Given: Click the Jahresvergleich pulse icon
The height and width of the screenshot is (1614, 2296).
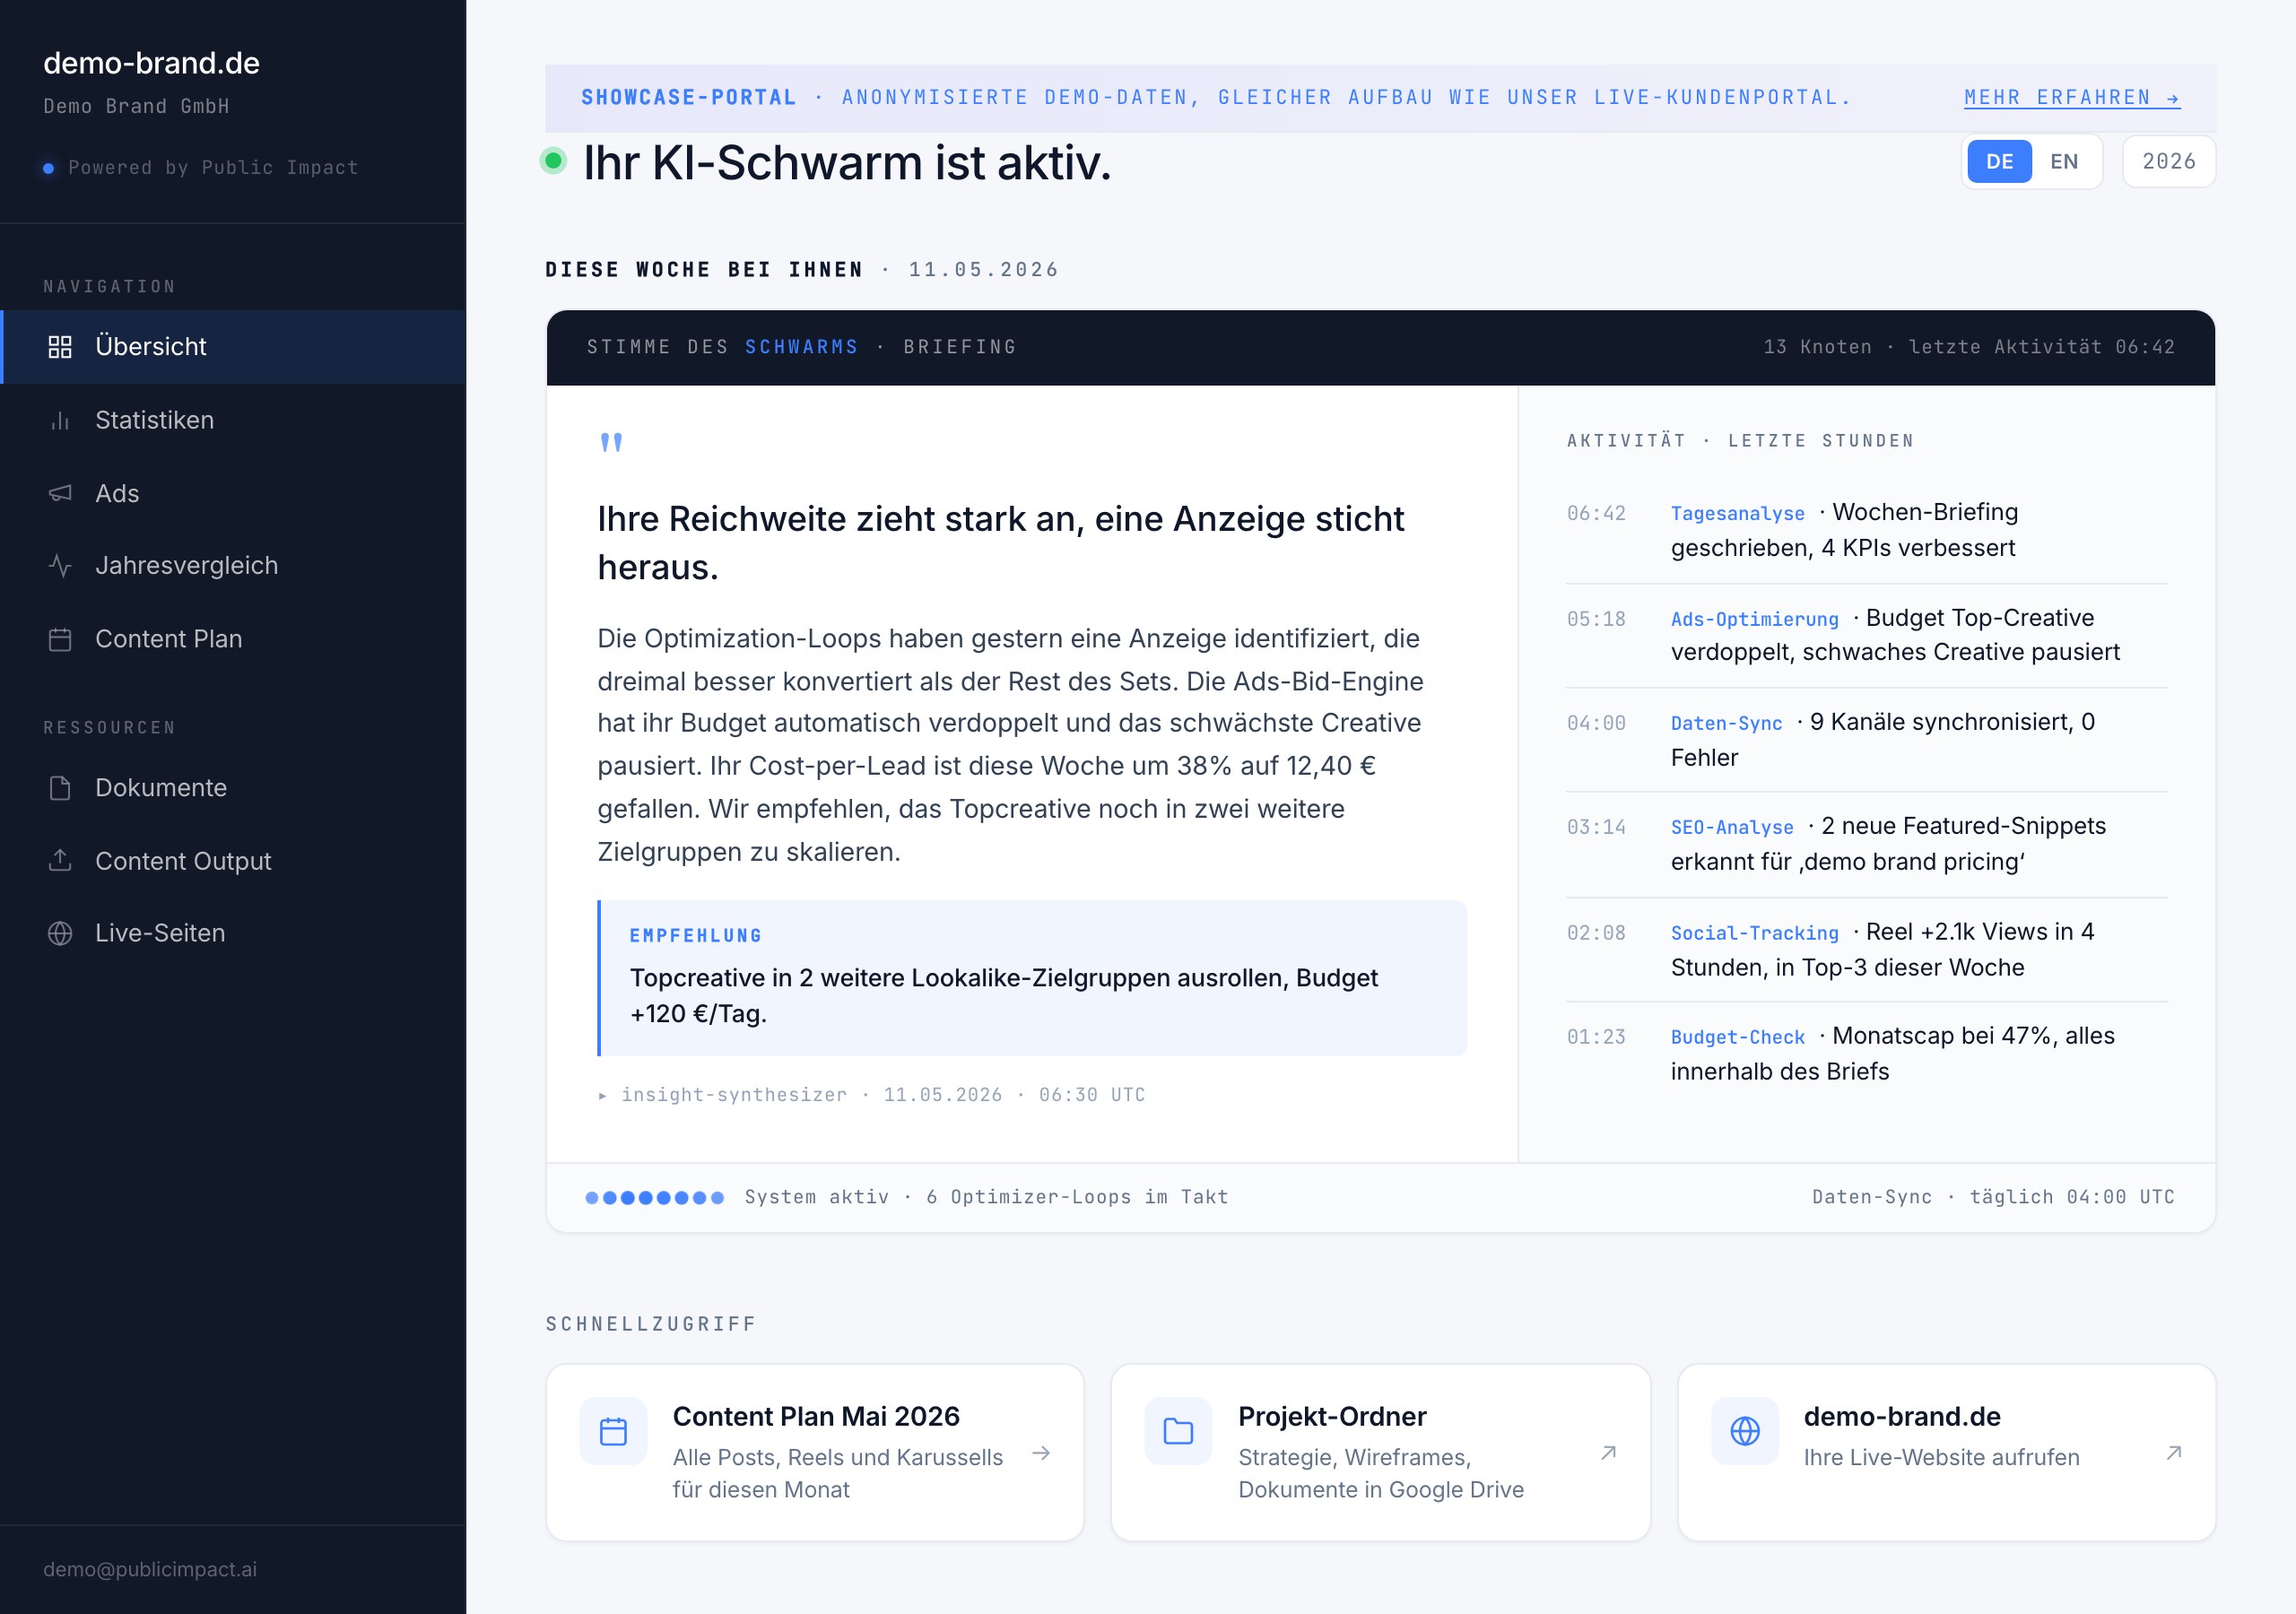Looking at the screenshot, I should click(x=60, y=566).
